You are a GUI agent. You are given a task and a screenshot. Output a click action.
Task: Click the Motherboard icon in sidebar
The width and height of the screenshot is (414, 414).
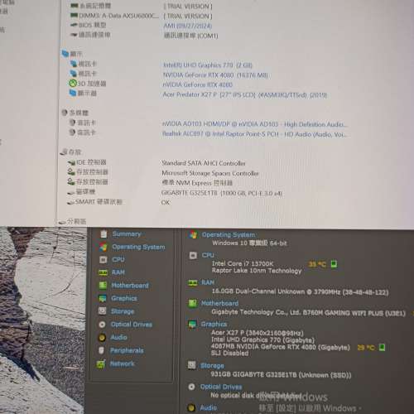coord(103,286)
